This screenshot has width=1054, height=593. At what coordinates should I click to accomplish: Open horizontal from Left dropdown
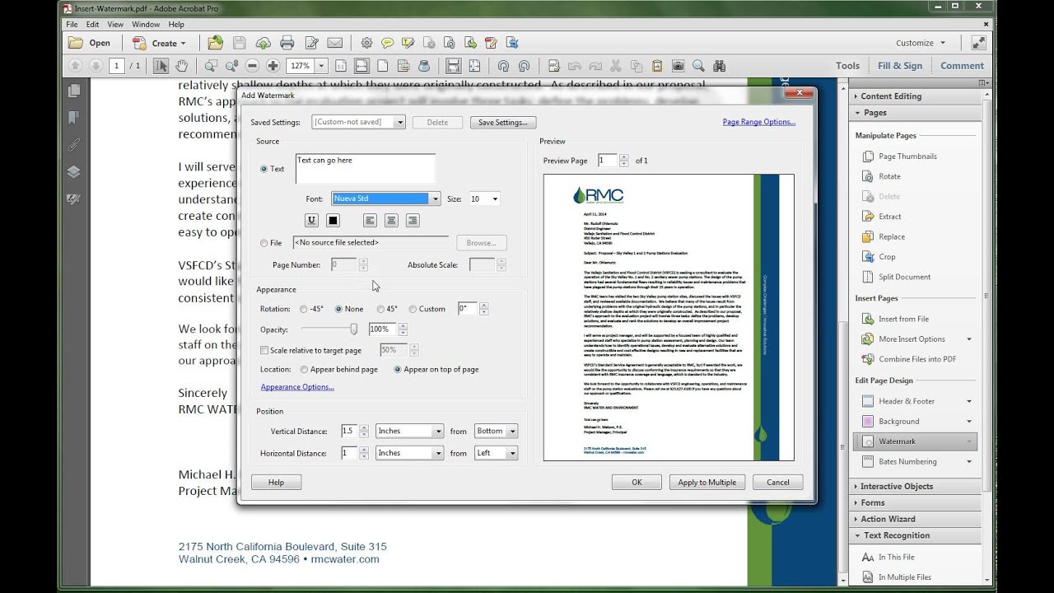click(x=496, y=453)
